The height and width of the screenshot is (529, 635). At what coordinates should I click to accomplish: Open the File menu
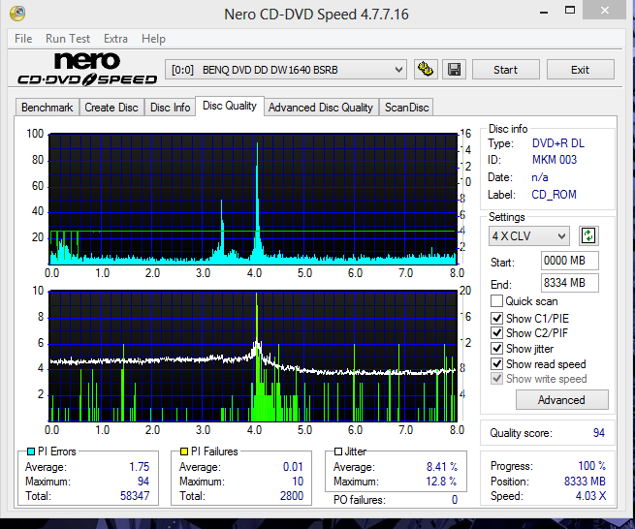click(23, 39)
